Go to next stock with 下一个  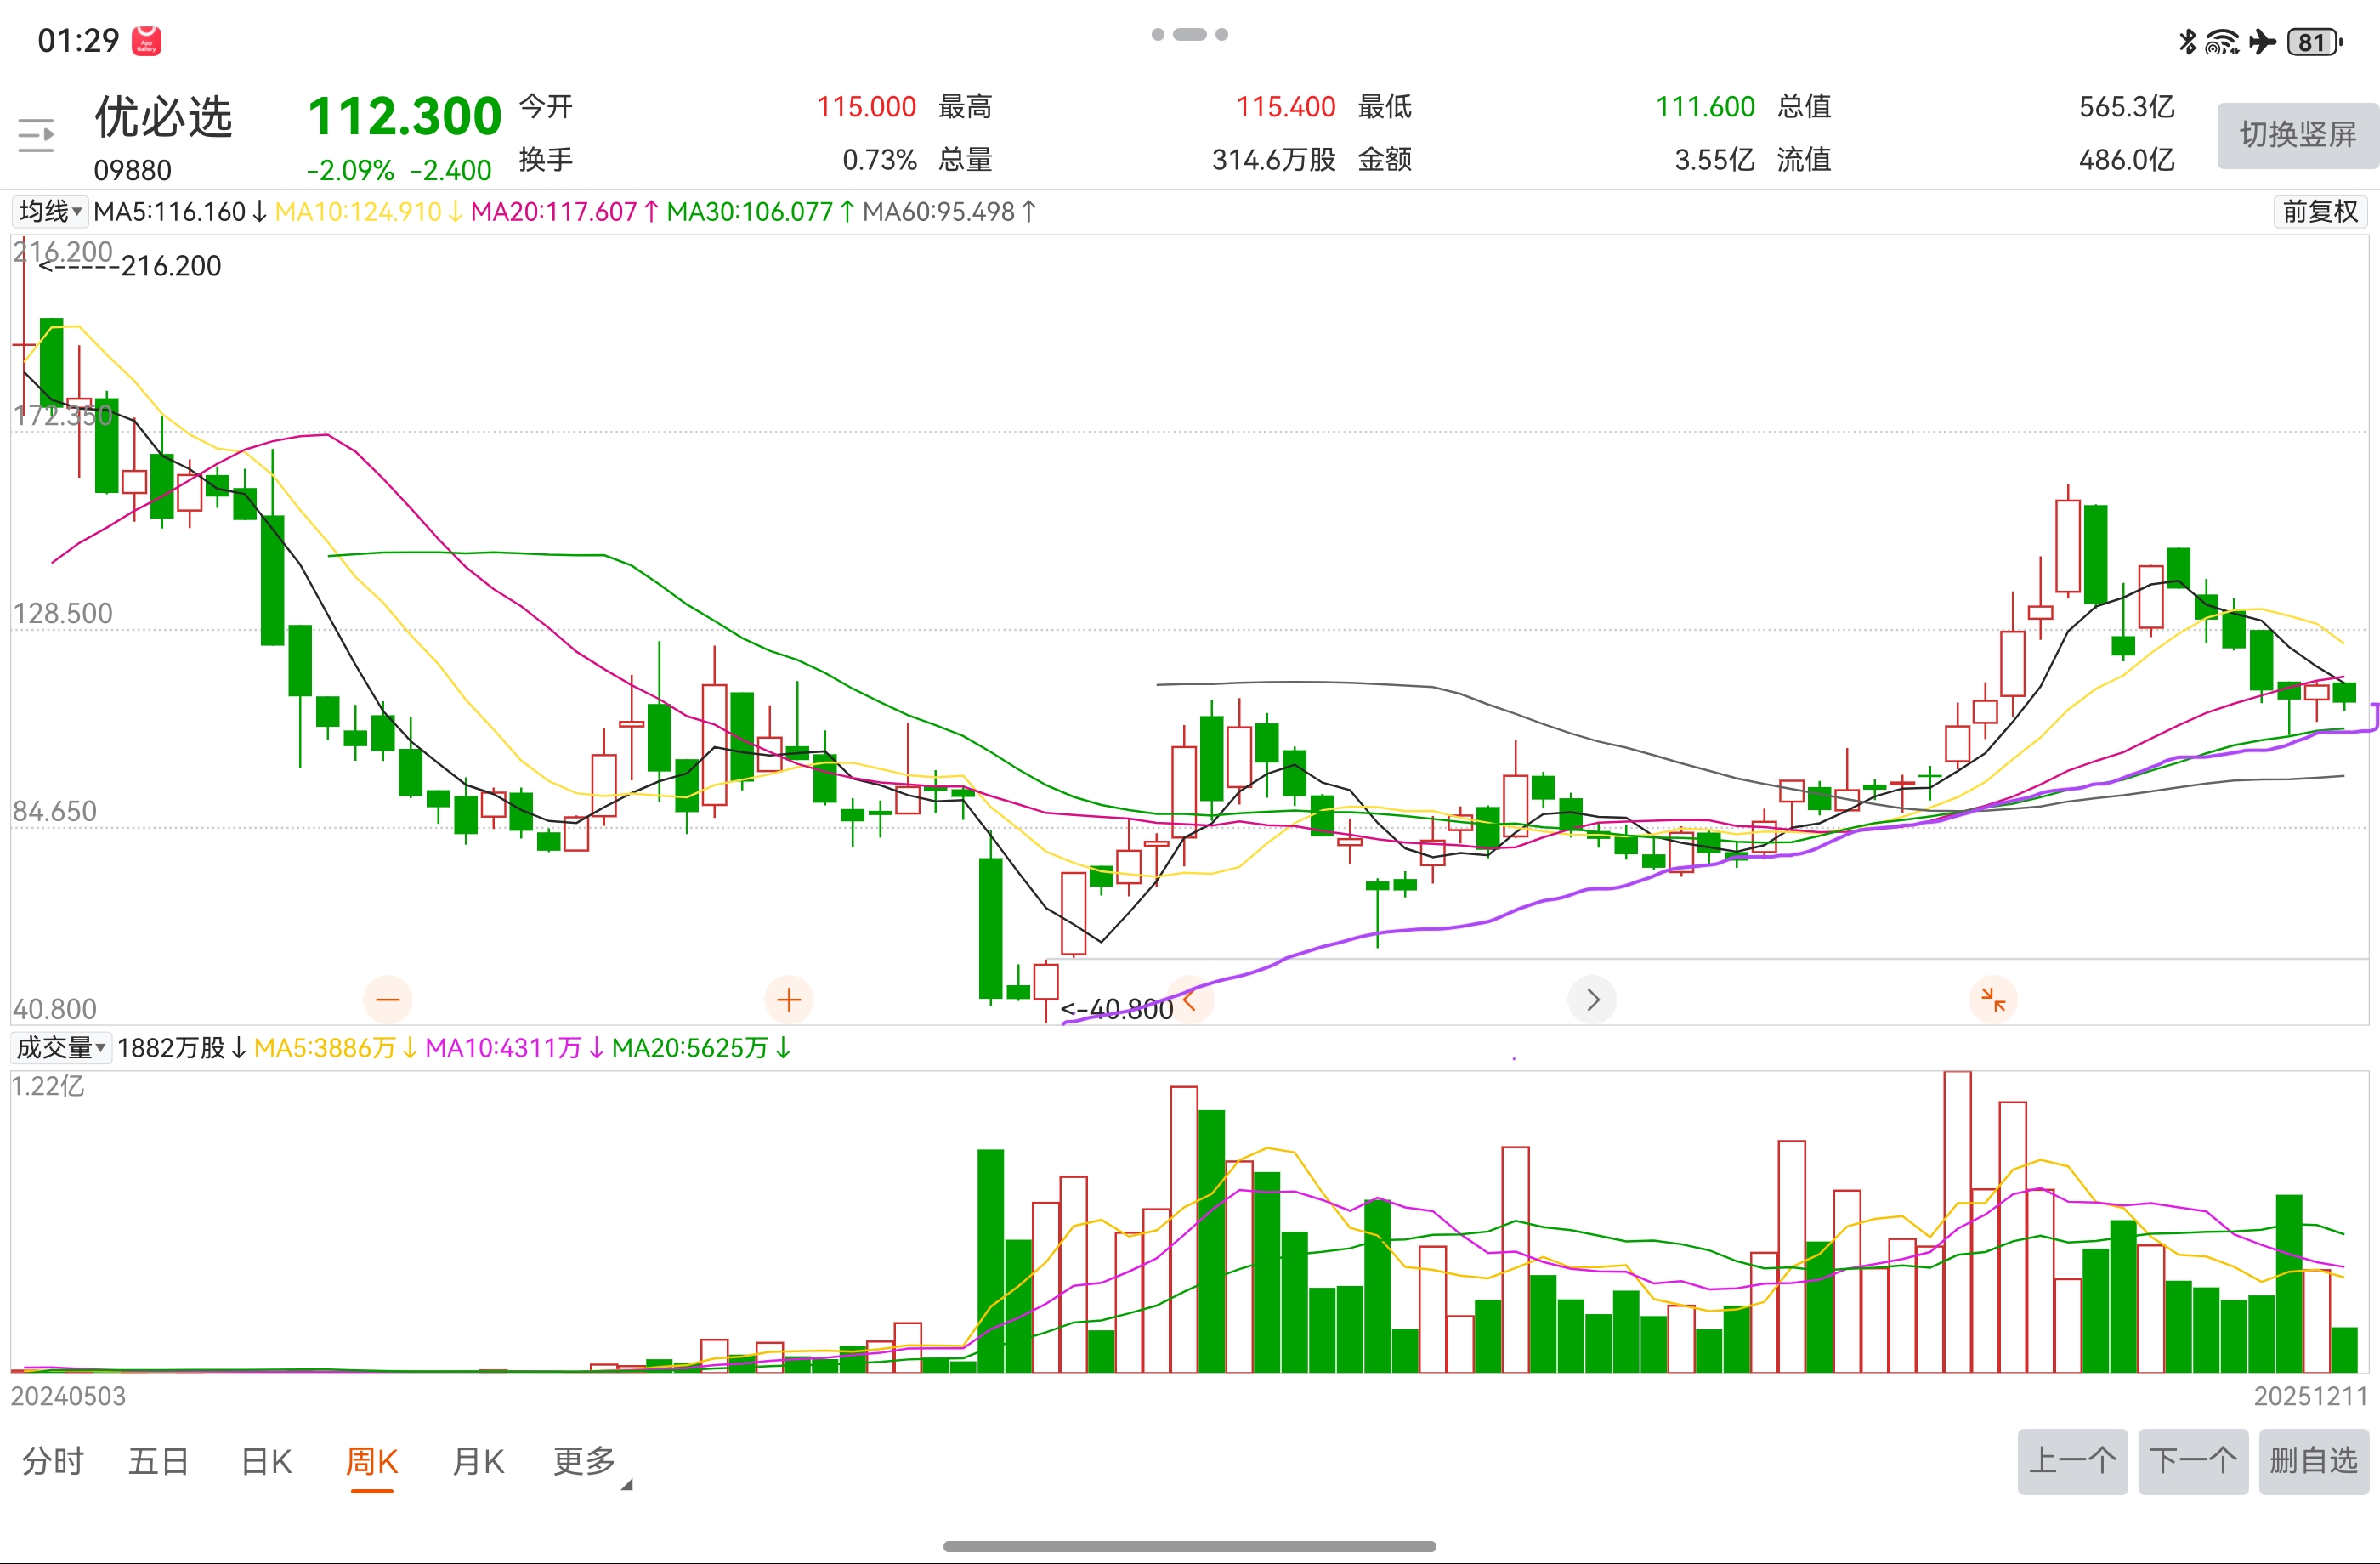click(2193, 1461)
